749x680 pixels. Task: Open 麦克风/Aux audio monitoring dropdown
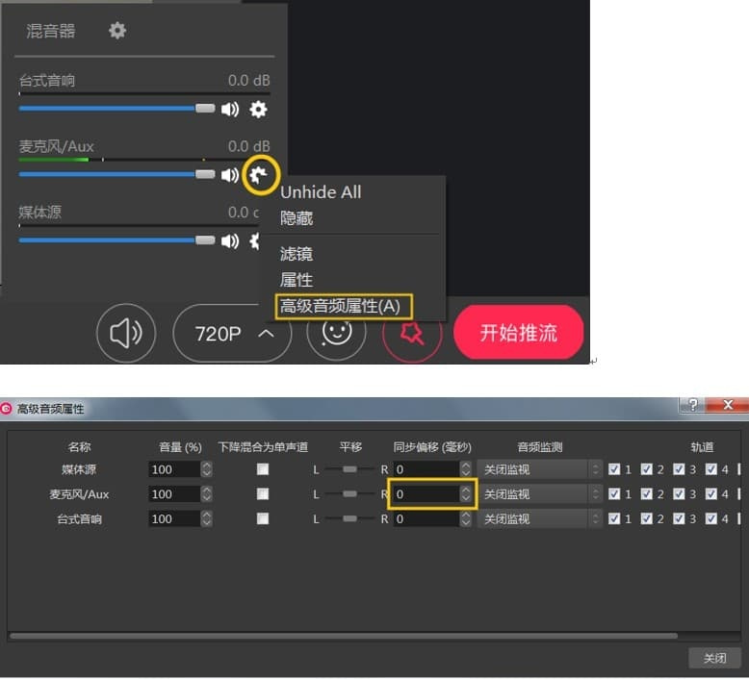click(x=540, y=494)
